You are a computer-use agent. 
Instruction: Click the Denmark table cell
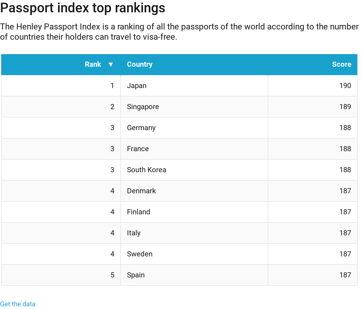pyautogui.click(x=141, y=191)
